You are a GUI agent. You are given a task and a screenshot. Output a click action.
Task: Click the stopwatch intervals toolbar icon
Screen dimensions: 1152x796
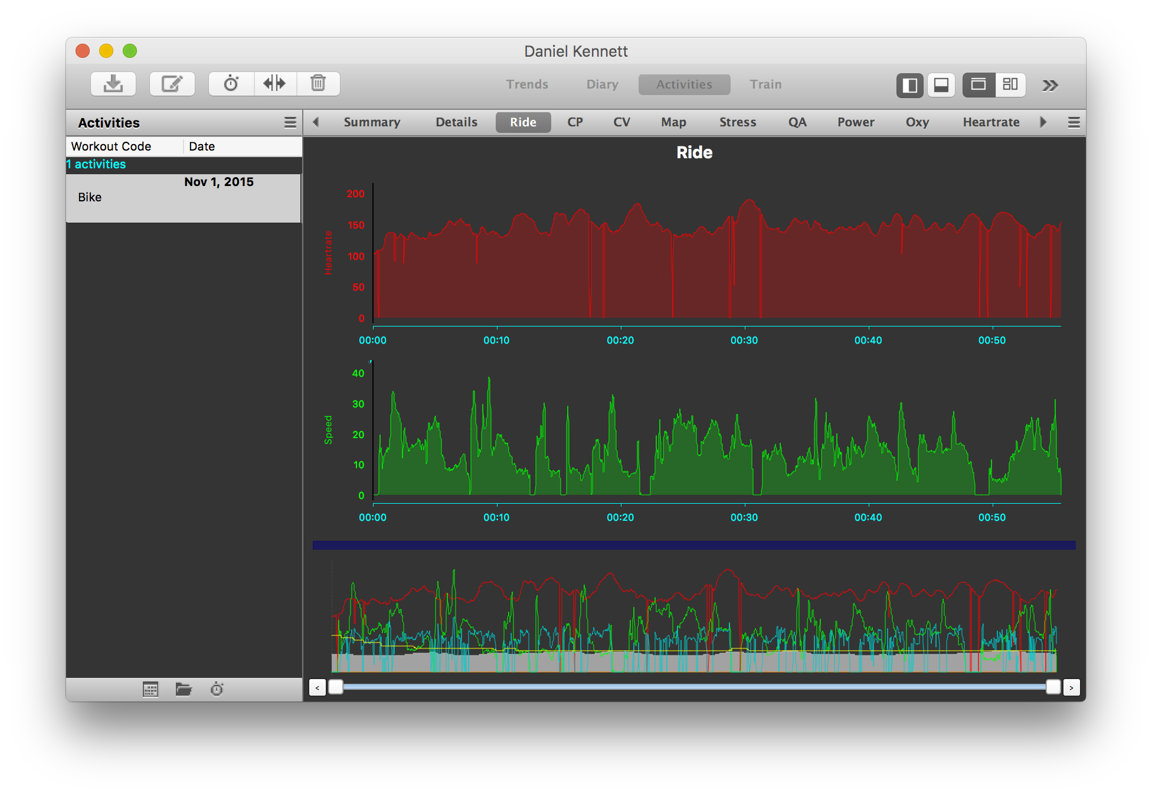pyautogui.click(x=231, y=84)
